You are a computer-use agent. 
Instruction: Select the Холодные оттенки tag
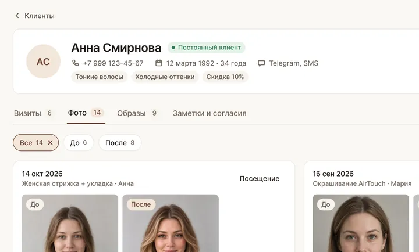tap(165, 77)
